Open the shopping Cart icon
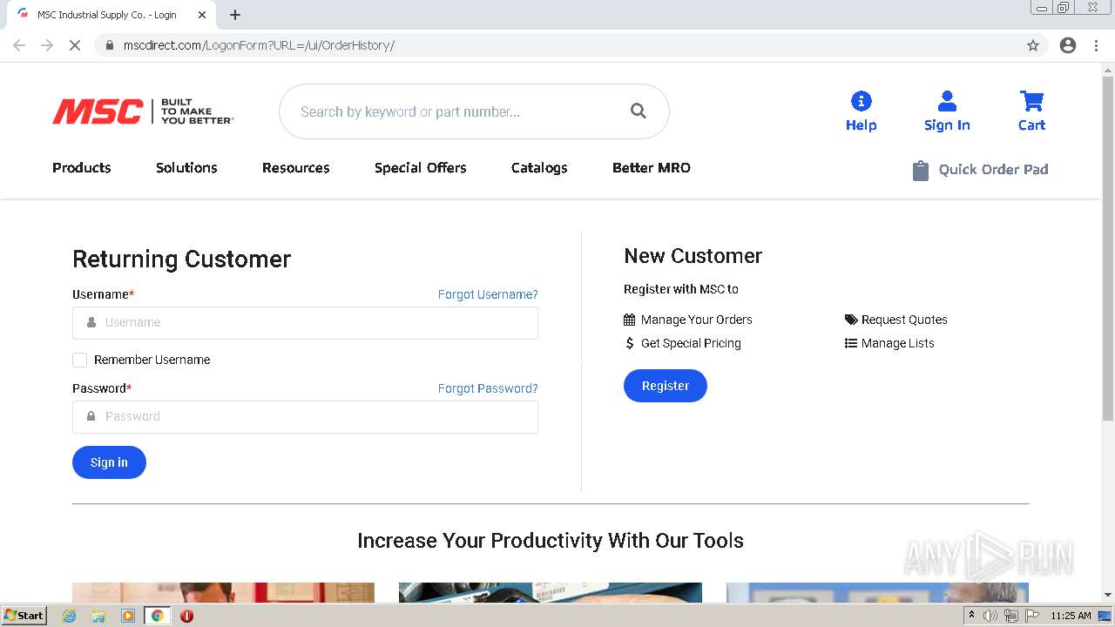The height and width of the screenshot is (627, 1115). pos(1031,102)
